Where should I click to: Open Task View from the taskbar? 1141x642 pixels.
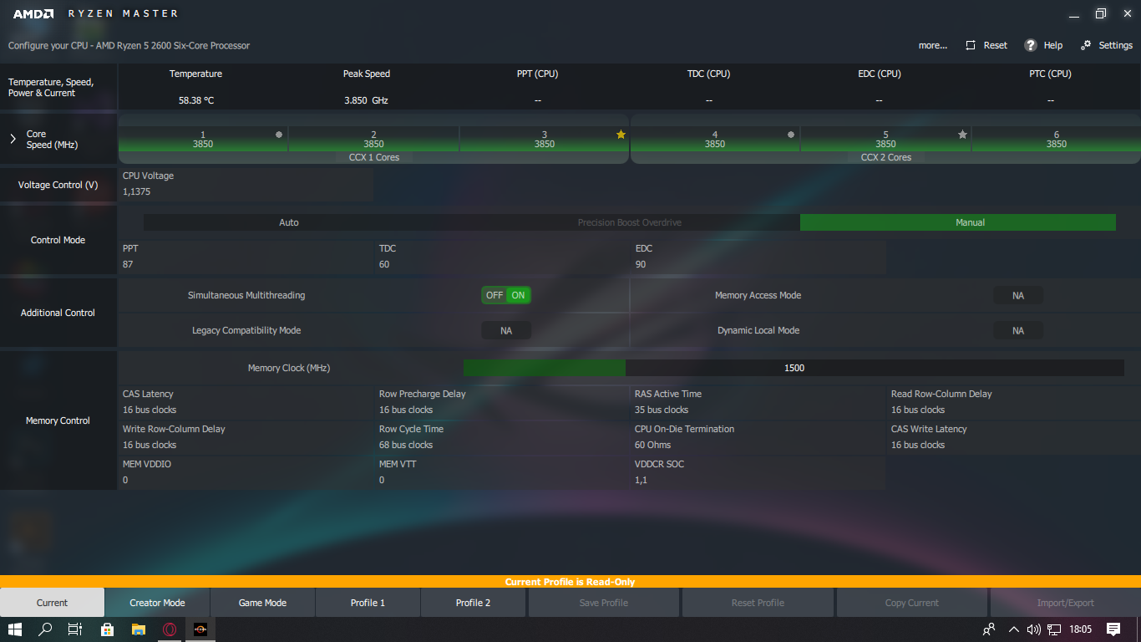pyautogui.click(x=76, y=629)
